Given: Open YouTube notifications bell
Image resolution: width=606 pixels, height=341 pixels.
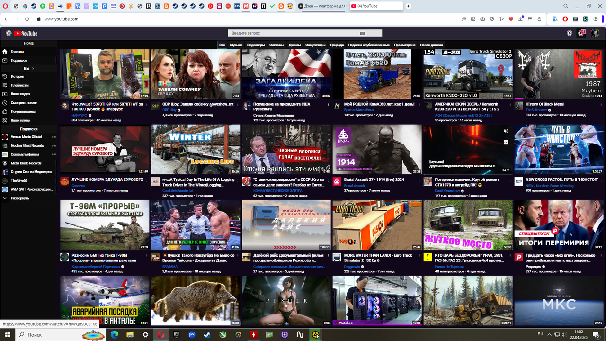Looking at the screenshot, I should pyautogui.click(x=582, y=33).
